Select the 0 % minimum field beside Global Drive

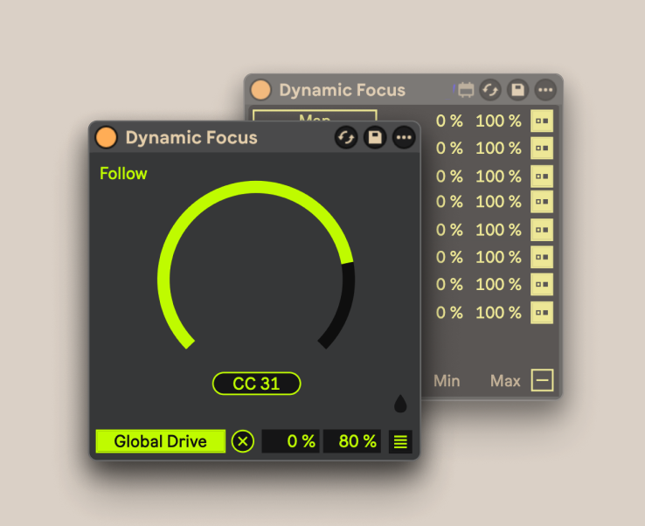(x=290, y=441)
